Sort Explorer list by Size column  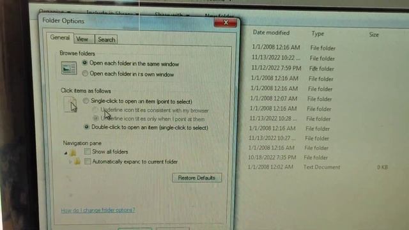(373, 34)
